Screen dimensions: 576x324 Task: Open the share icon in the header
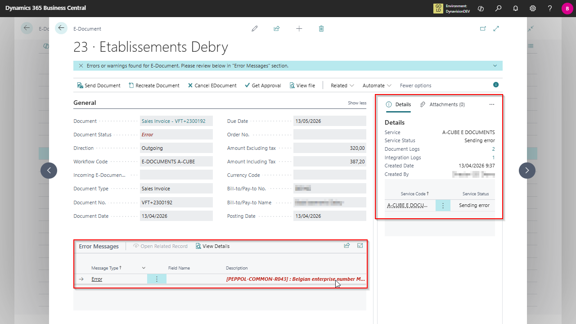click(x=277, y=28)
